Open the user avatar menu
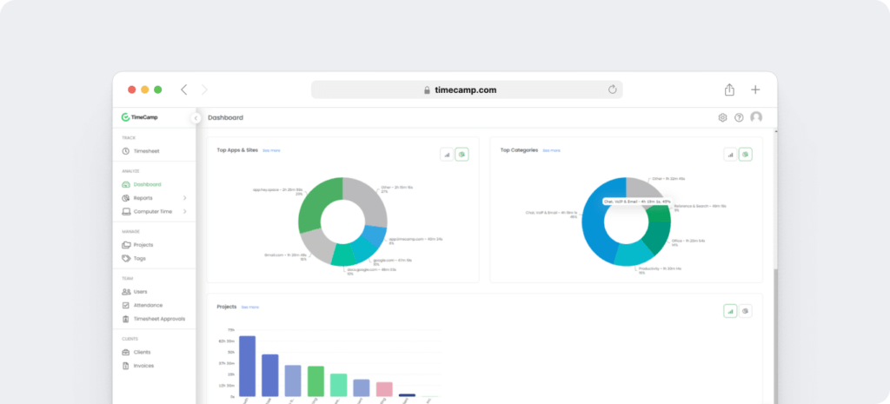 [756, 117]
